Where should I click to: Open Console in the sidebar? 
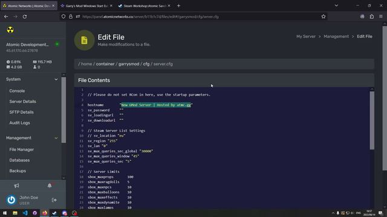point(17,91)
